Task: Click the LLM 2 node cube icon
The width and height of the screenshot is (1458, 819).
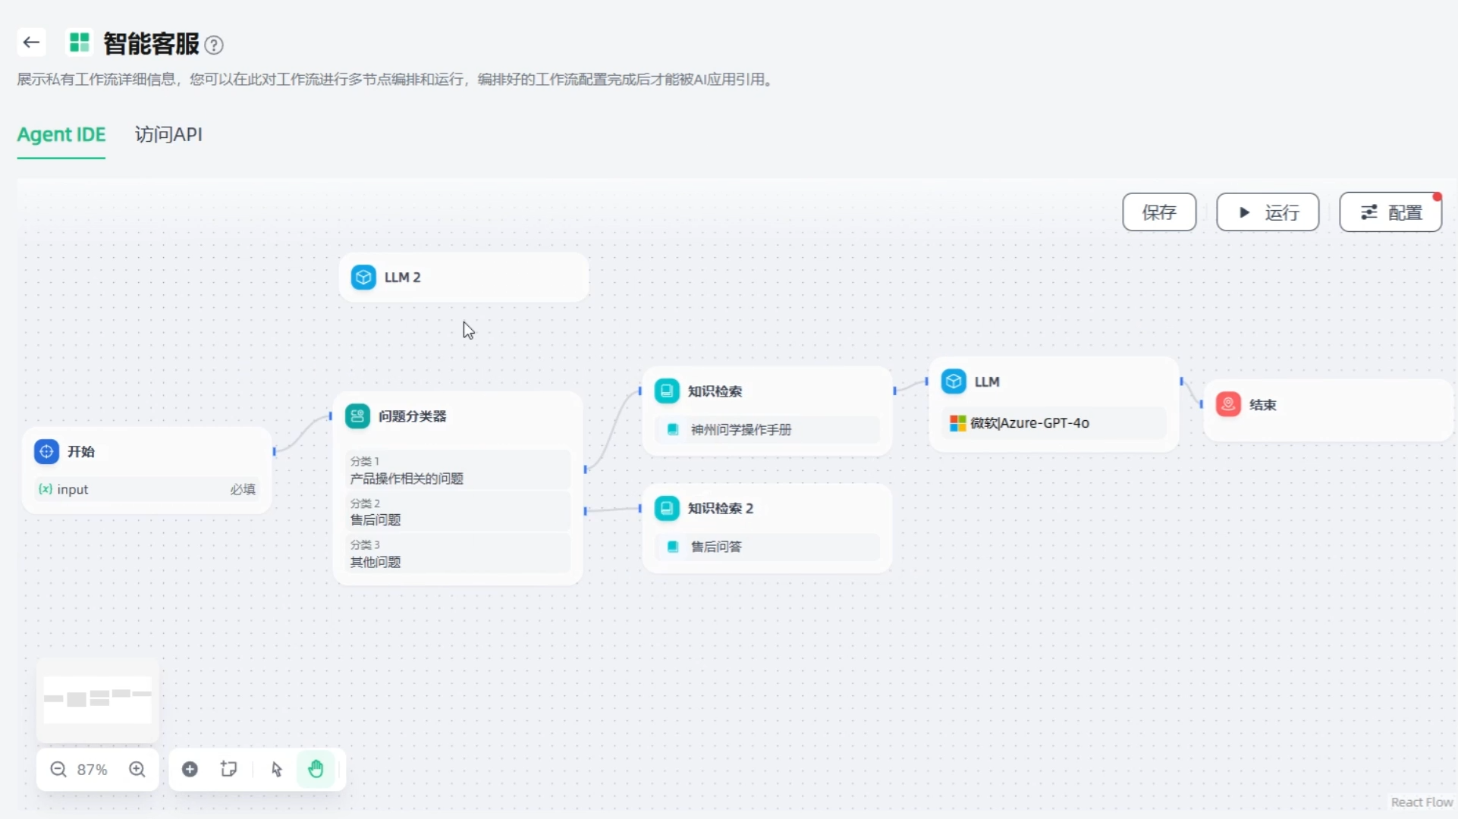Action: [x=363, y=278]
